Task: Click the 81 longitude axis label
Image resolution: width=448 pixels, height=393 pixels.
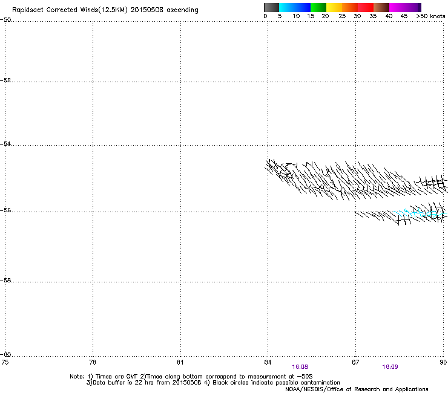Action: coord(180,362)
